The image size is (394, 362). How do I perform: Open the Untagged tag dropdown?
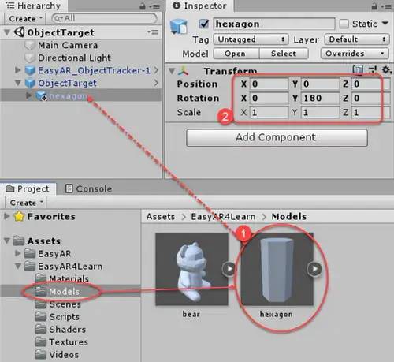click(x=251, y=39)
